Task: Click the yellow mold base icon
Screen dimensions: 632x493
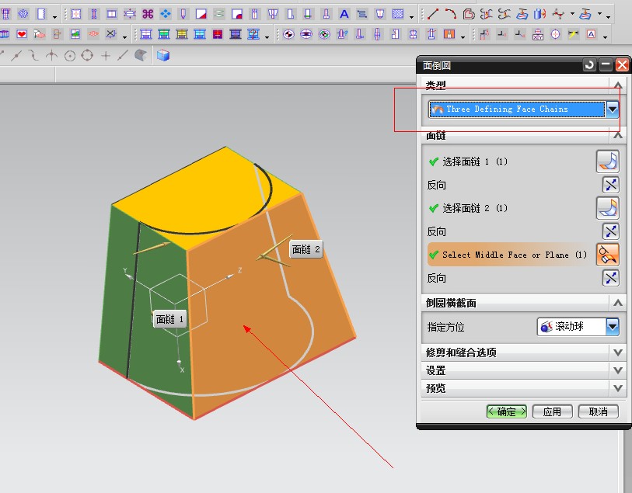Action: coord(182,35)
